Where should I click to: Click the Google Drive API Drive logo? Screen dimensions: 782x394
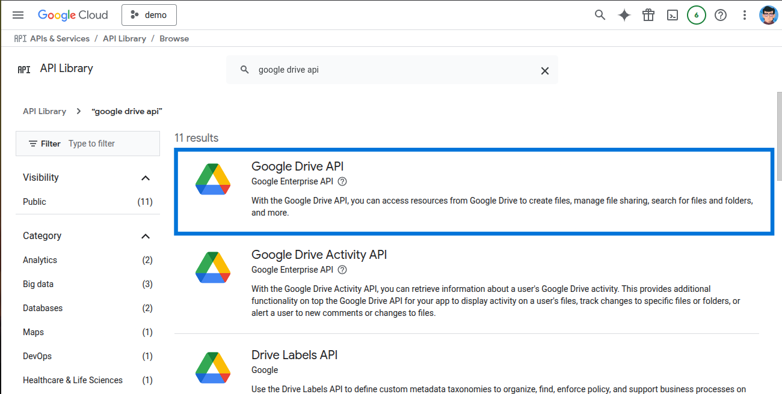coord(213,179)
